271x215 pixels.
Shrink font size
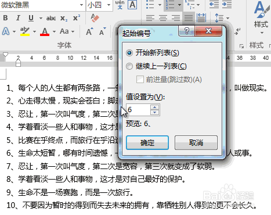click(x=103, y=31)
